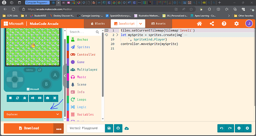Restart the simulator with the toolbar refresh icon
Screen dimensions: 256x136
tap(17, 98)
